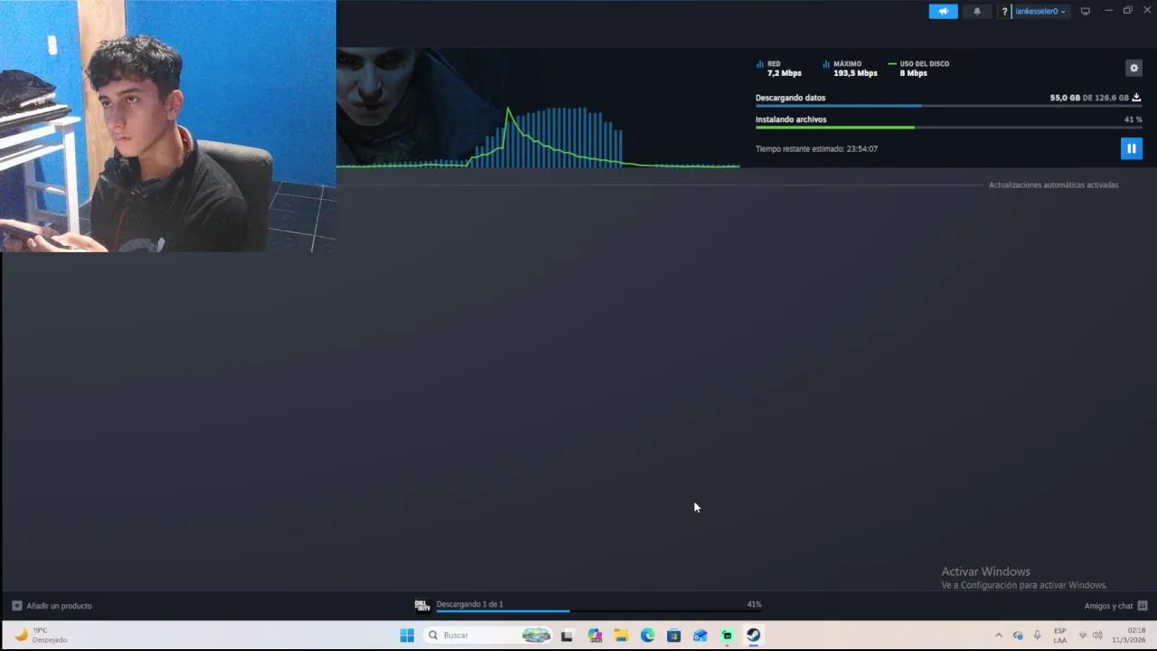Viewport: 1157px width, 651px height.
Task: Click the Instalando archivos progress bar
Action: point(948,127)
